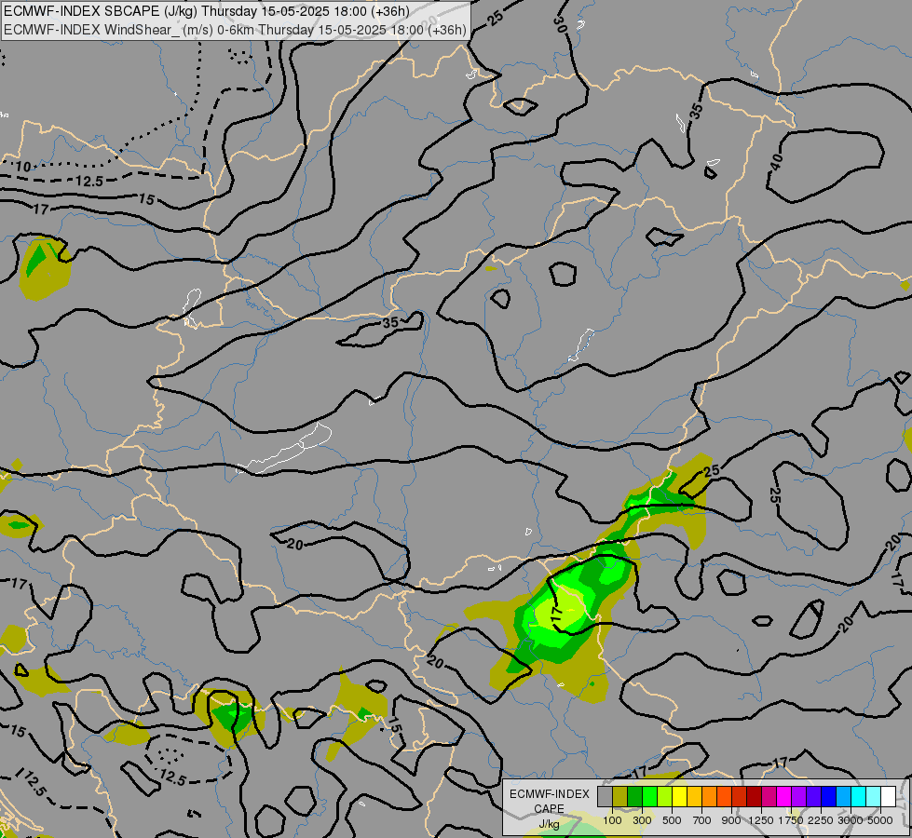The height and width of the screenshot is (838, 912).
Task: Click the 30 wind shear contour label
Action: (560, 24)
